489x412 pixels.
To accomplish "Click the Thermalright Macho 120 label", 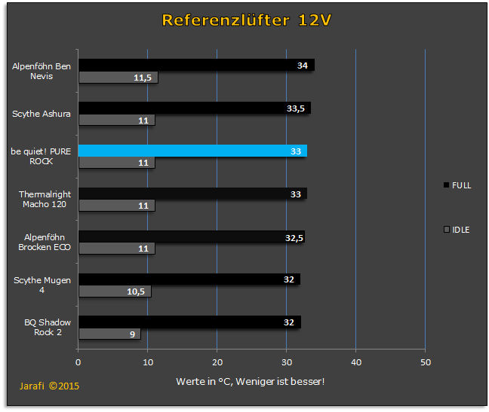I will tap(45, 199).
